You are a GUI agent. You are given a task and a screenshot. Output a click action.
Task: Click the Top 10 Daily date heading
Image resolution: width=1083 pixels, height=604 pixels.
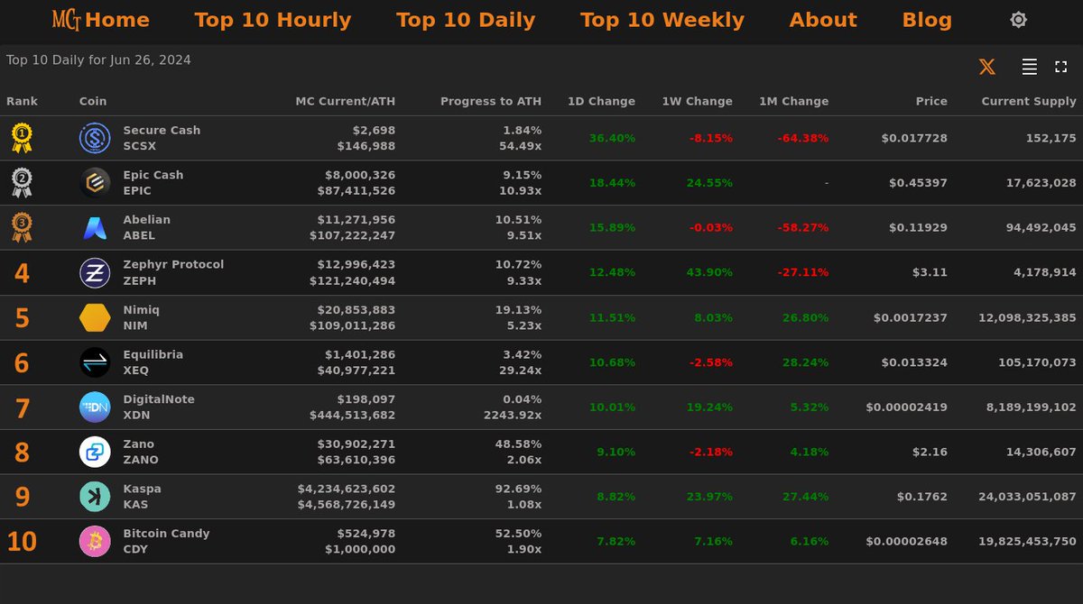point(98,60)
